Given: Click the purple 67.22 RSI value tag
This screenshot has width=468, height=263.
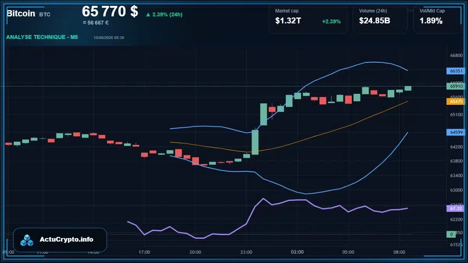Looking at the screenshot, I should coord(456,208).
